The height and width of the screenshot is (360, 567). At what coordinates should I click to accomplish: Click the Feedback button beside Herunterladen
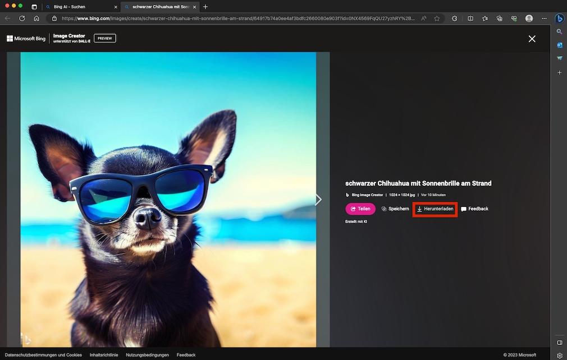[474, 209]
